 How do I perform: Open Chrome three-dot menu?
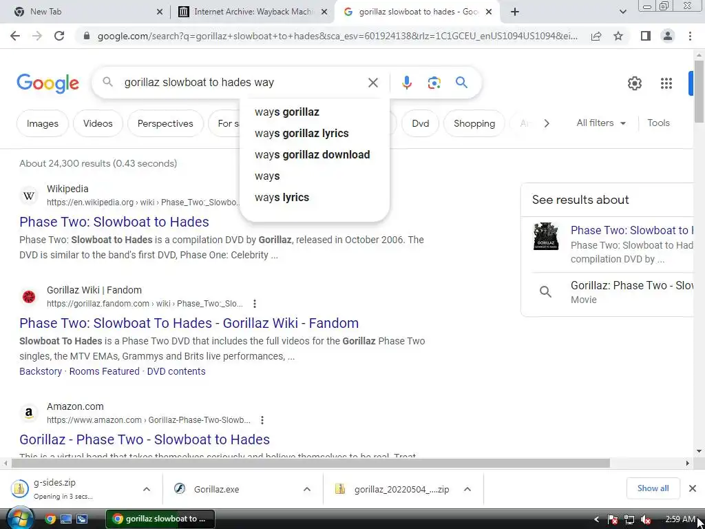[690, 36]
